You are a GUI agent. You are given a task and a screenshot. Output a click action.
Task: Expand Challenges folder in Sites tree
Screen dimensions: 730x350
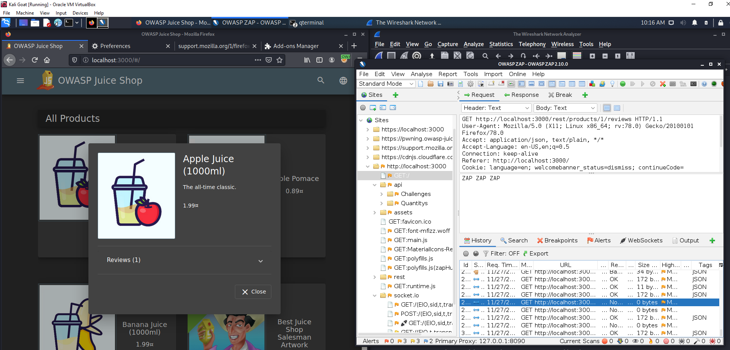(x=382, y=194)
